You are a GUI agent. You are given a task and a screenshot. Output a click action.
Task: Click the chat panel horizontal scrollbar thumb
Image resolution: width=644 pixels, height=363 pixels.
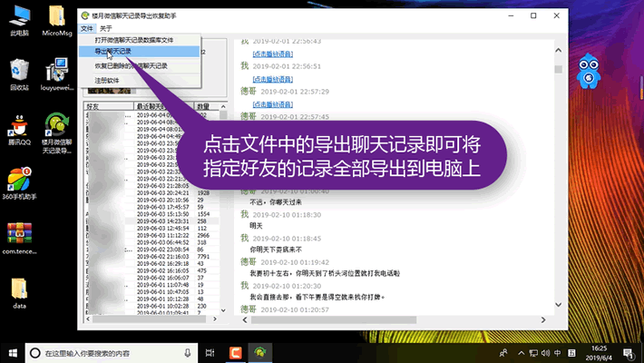[x=334, y=319]
